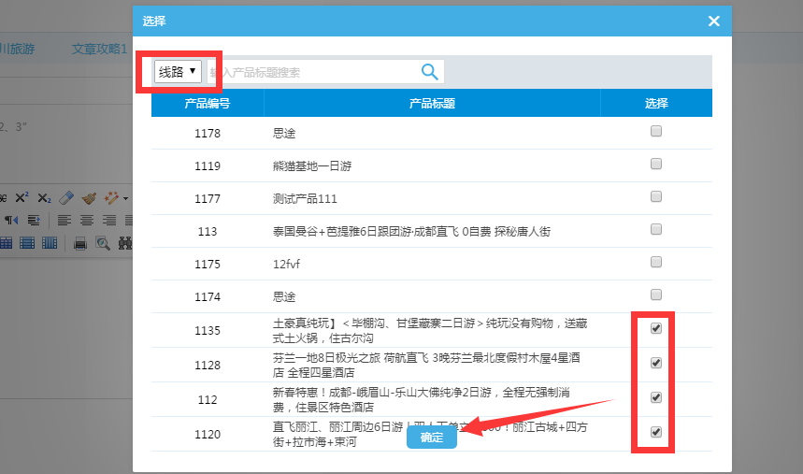Viewport: 803px width, 474px height.
Task: Click the subscript icon in editor toolbar
Action: click(44, 197)
